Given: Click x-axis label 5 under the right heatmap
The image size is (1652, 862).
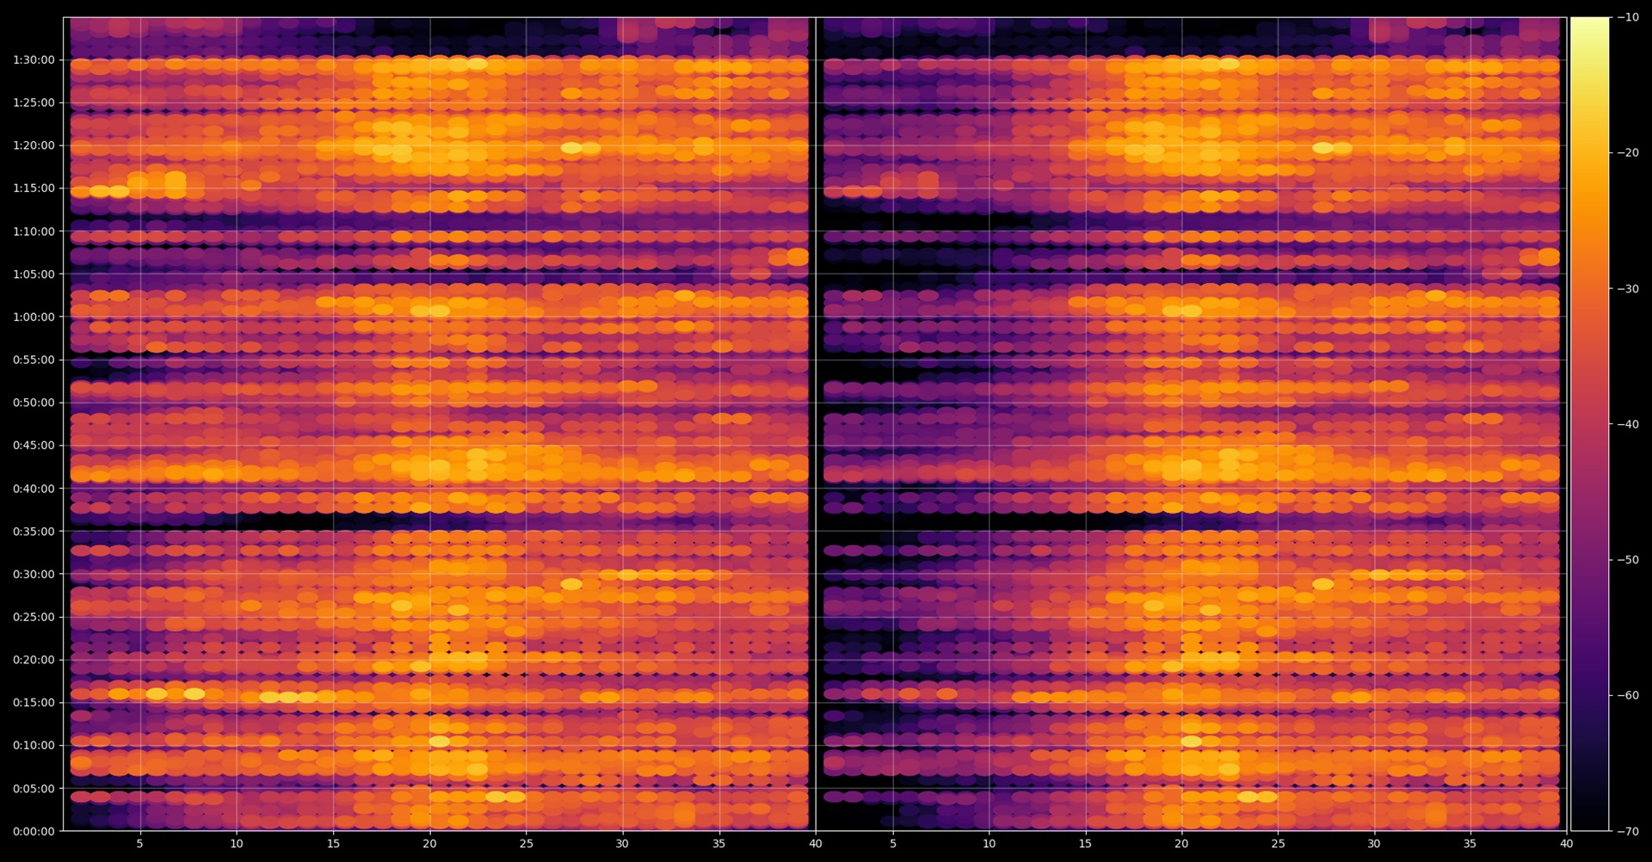Looking at the screenshot, I should [893, 844].
